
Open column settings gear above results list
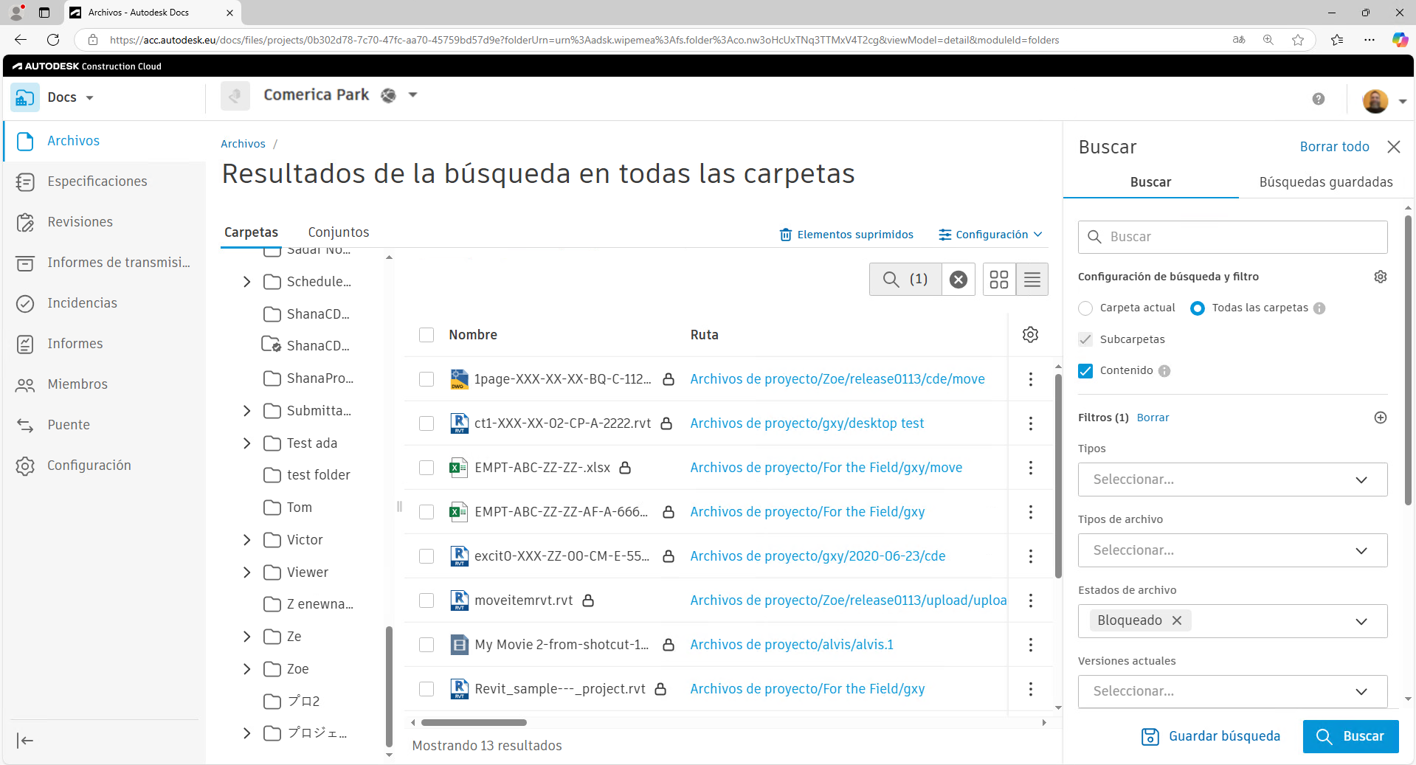1030,334
